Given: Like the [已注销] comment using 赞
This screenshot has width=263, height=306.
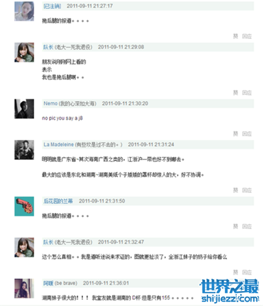Looking at the screenshot, I should (236, 36).
